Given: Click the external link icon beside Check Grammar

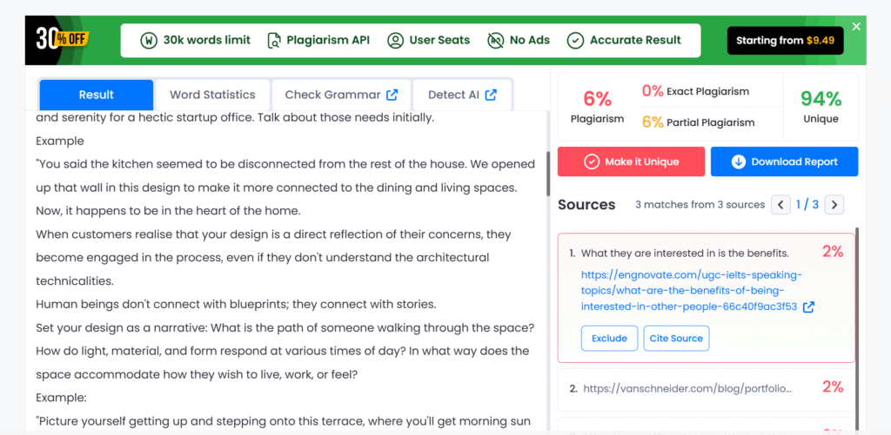Looking at the screenshot, I should click(x=392, y=95).
